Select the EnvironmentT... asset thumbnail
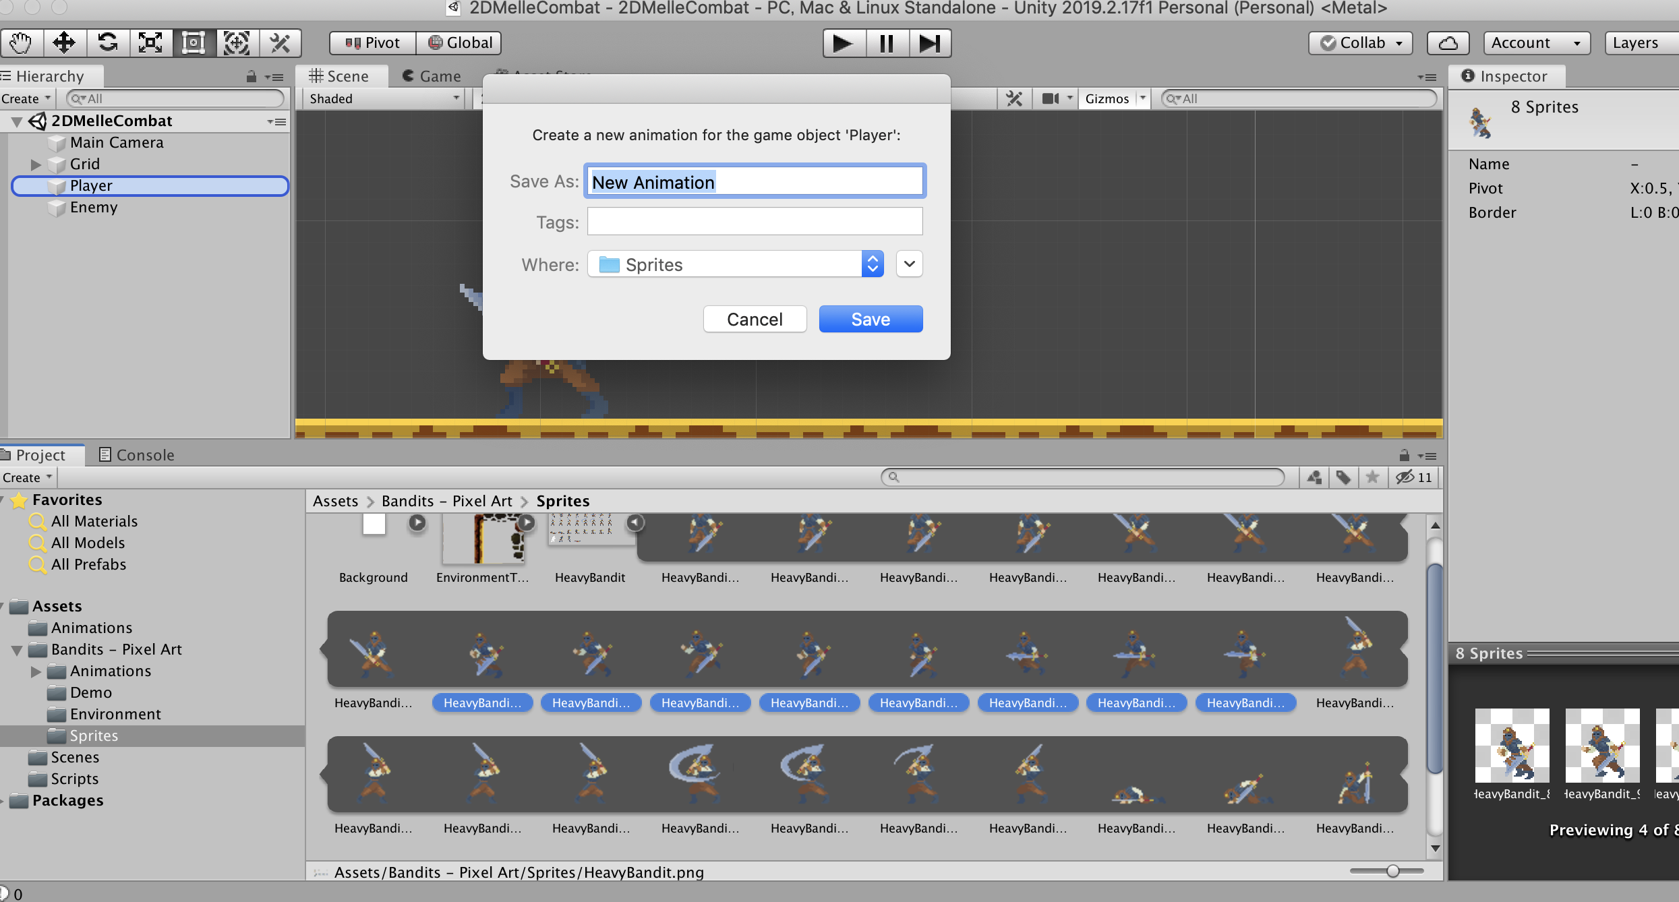1679x902 pixels. (483, 539)
